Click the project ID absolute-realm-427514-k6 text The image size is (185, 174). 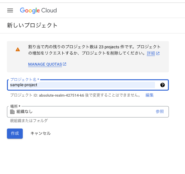coord(61,95)
